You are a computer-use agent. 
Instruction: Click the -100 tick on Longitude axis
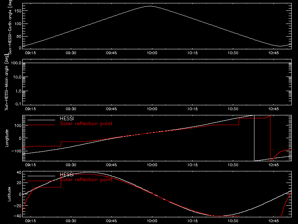pyautogui.click(x=16, y=151)
